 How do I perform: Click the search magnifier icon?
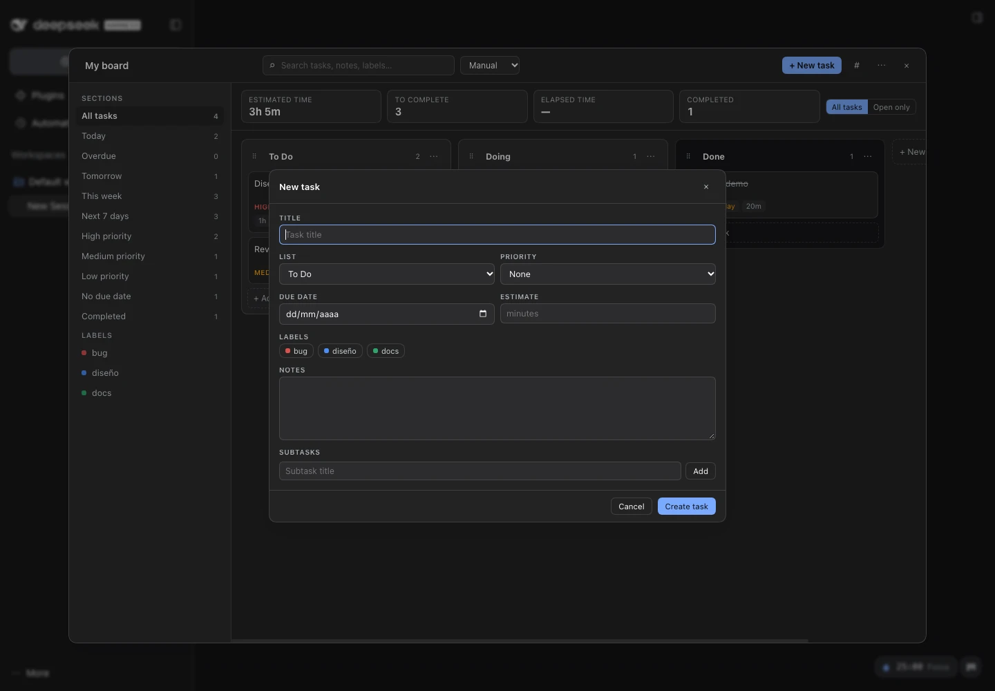pos(273,66)
